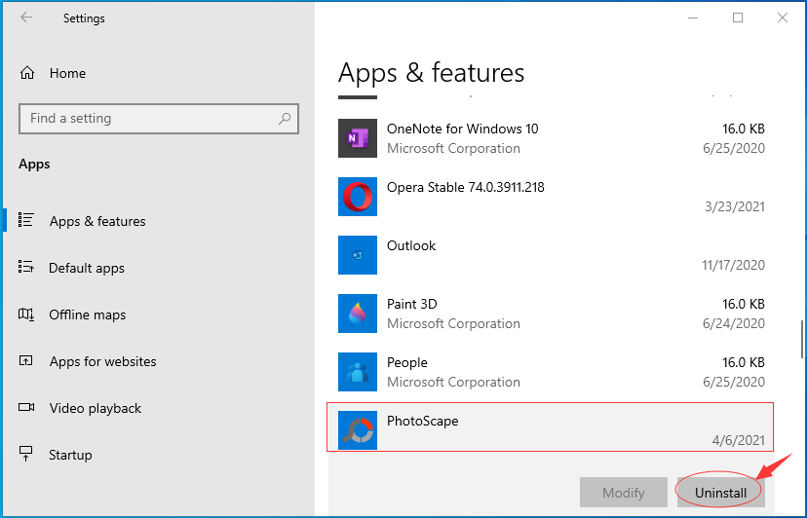Maximize the Settings window
This screenshot has height=518, width=807.
point(738,18)
